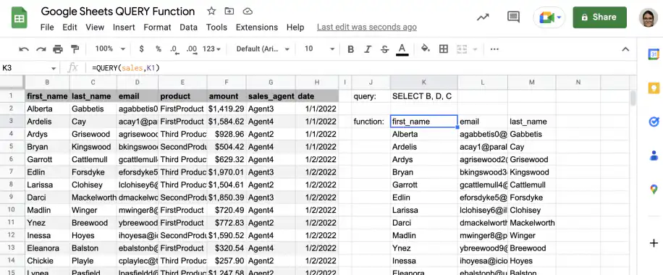Select the $1,419.29 amount cell
Image resolution: width=663 pixels, height=275 pixels.
(x=227, y=109)
